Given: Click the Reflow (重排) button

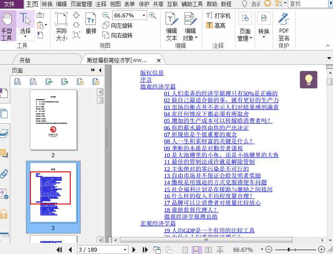Looking at the screenshot, I should point(91,23).
